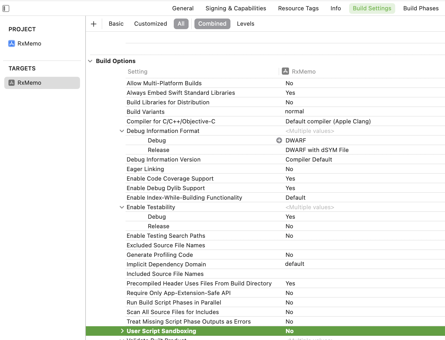
Task: Open the Debug Information Version dropdown
Action: click(309, 159)
